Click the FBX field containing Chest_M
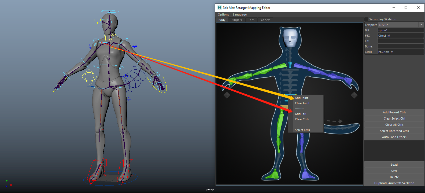The width and height of the screenshot is (425, 193). pyautogui.click(x=401, y=36)
